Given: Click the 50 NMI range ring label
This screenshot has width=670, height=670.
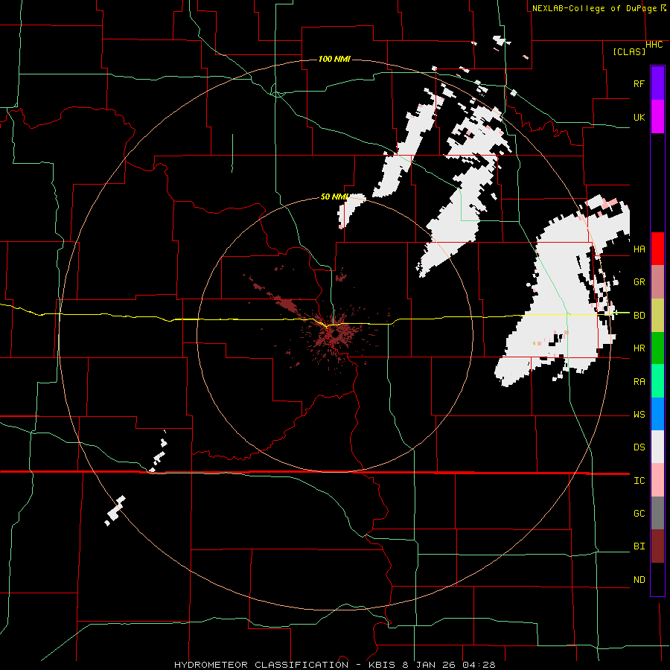Looking at the screenshot, I should [x=334, y=197].
